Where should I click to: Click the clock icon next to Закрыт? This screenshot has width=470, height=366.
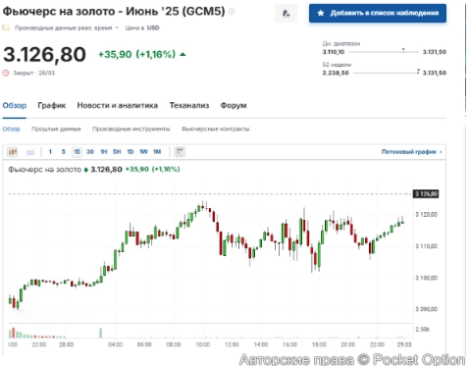6,73
